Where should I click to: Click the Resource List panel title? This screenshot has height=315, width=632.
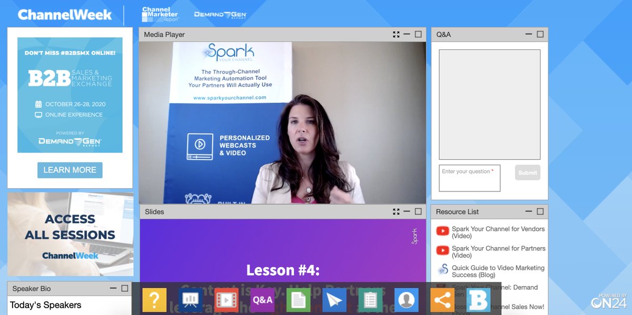point(458,212)
